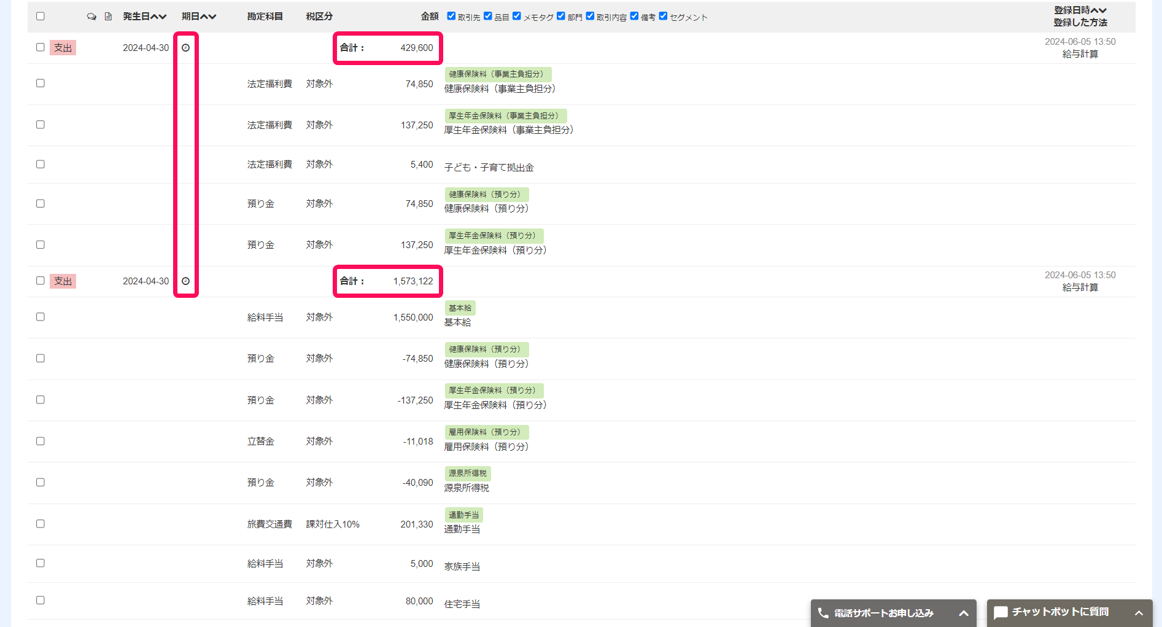The image size is (1162, 627).
Task: Click the 1,550,000 amount cell
Action: click(x=413, y=317)
